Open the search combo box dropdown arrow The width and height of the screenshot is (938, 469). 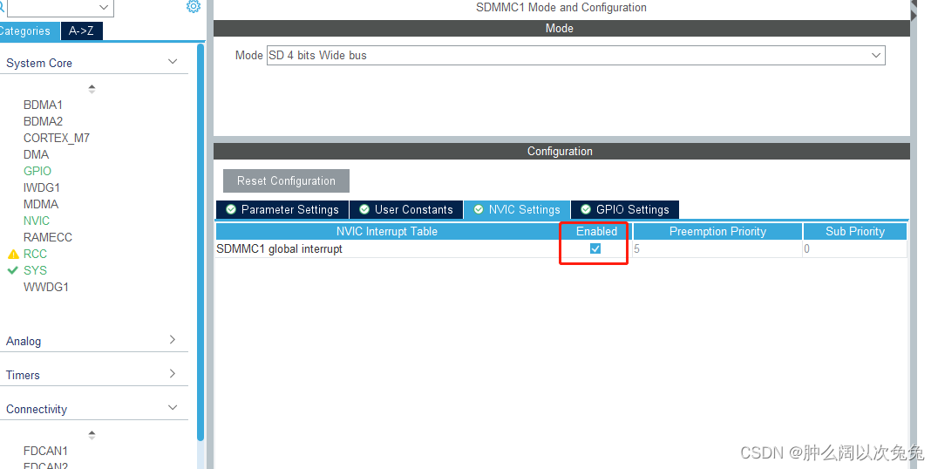104,7
